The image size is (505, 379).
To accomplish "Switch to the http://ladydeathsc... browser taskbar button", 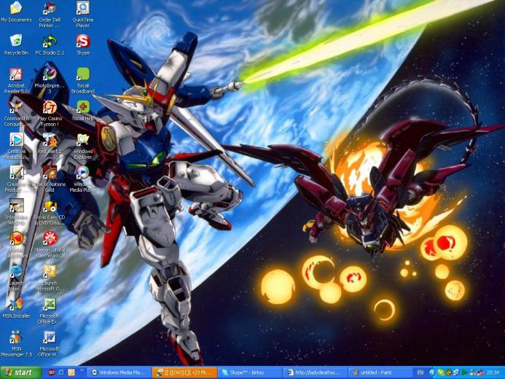I will tap(316, 372).
